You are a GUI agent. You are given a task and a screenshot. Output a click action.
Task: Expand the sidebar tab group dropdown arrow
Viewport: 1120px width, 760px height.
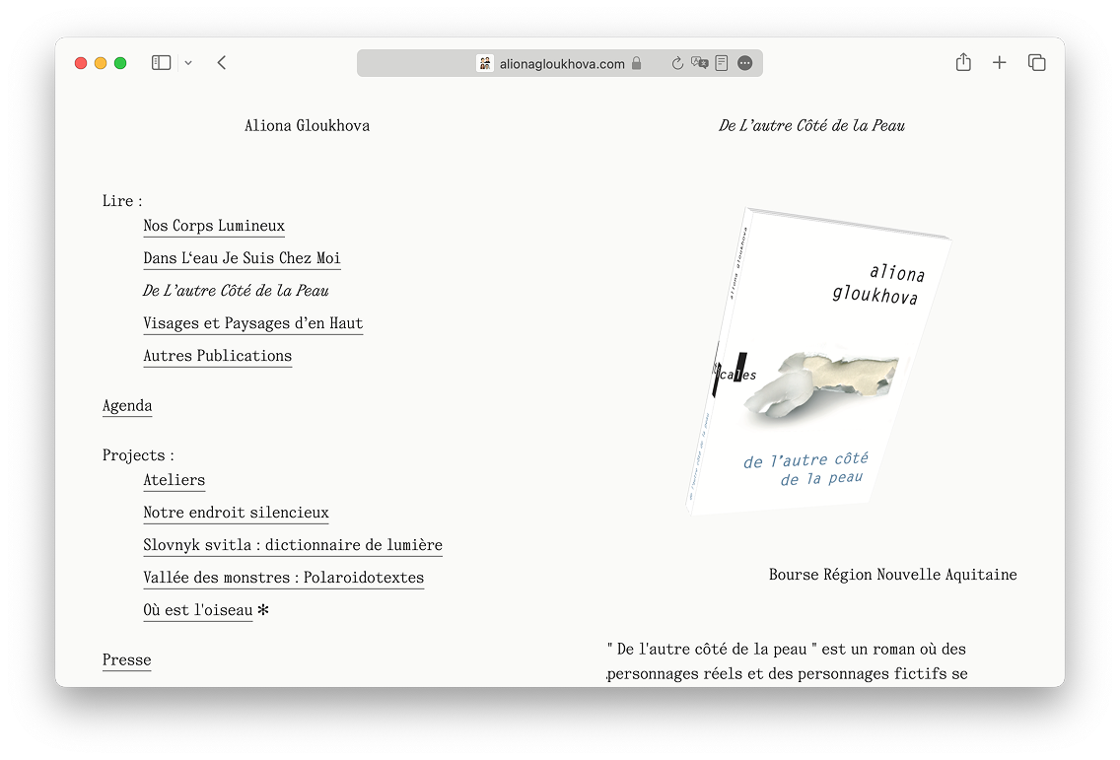(x=188, y=63)
